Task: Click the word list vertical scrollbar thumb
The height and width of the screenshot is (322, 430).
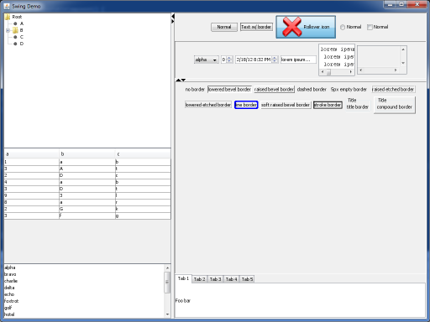Action: tap(167, 283)
